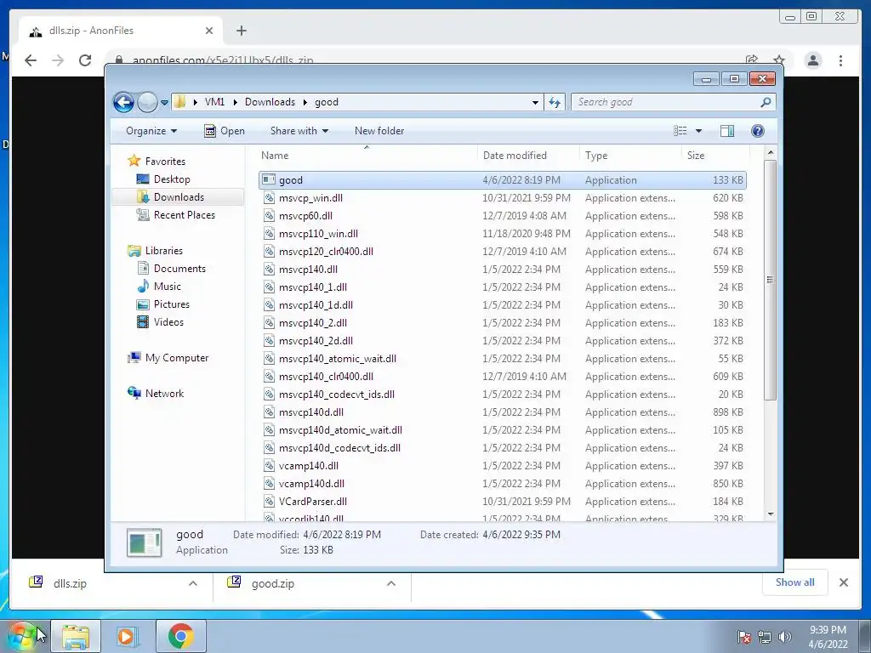Open Pictures library
The height and width of the screenshot is (653, 871).
(x=172, y=304)
